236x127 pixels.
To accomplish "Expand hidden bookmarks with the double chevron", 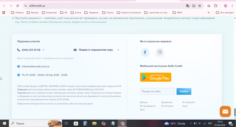I will pos(209,13).
